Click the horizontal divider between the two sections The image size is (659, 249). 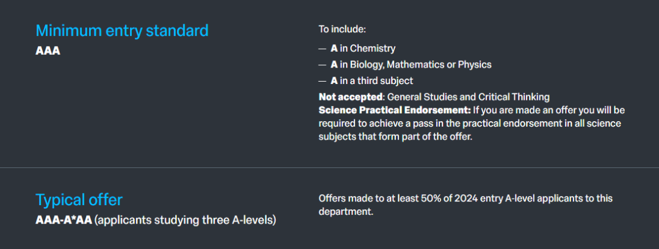pos(329,167)
